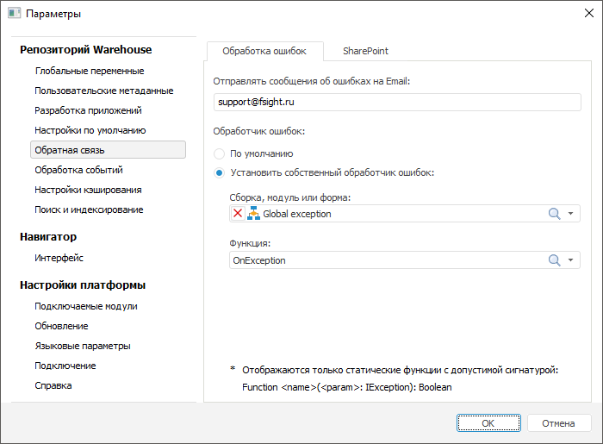Click the error Email address input field
Screen dimensions: 603x444
coord(397,102)
